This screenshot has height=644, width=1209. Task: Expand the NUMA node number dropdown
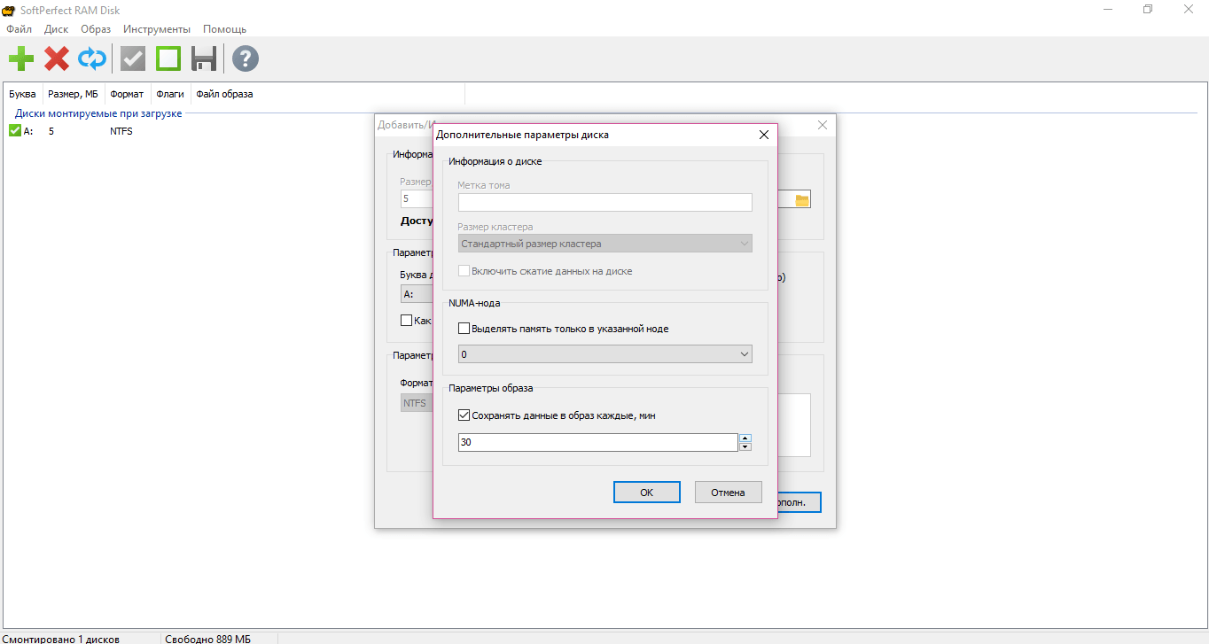click(605, 354)
